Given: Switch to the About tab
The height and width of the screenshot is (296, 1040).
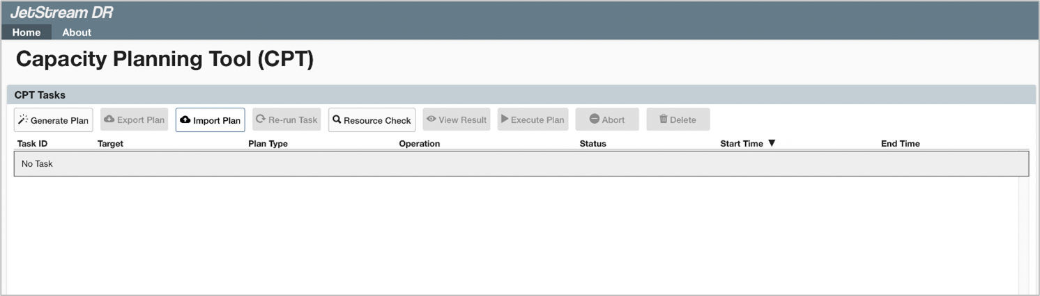Looking at the screenshot, I should [x=77, y=32].
